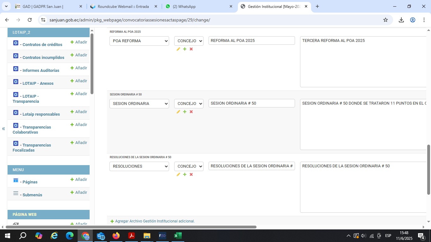Click the REFORMA AL POA 2025 title field
The image size is (431, 242).
(x=251, y=41)
